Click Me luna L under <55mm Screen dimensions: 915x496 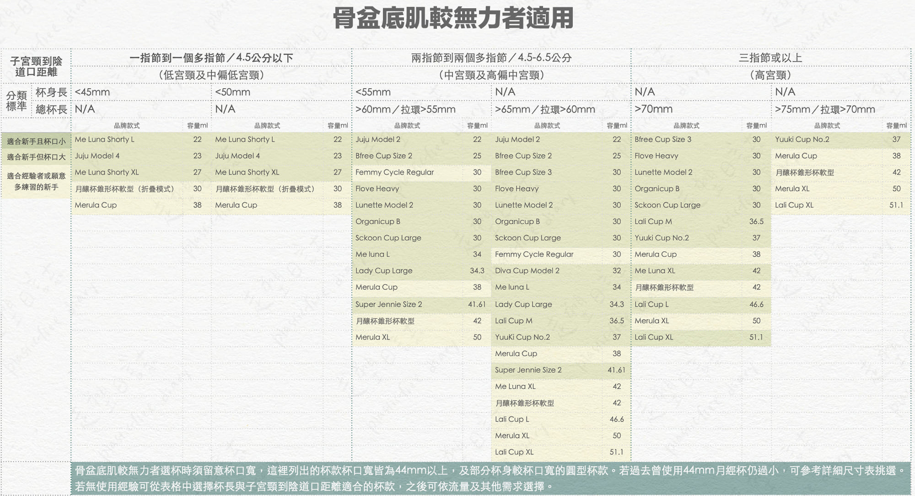[x=372, y=254]
